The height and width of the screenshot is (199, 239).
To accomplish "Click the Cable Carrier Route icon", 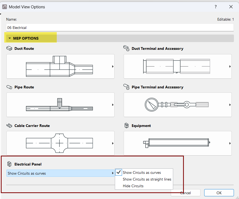I will point(9,126).
